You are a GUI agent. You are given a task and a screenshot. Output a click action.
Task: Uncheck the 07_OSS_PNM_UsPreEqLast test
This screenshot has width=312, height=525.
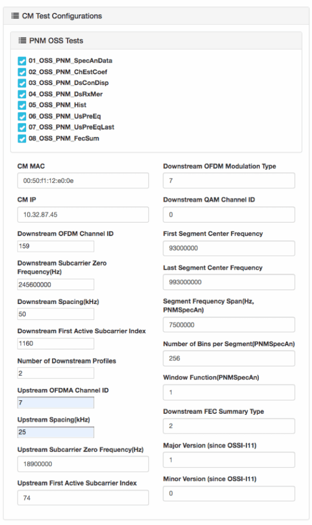(x=22, y=127)
